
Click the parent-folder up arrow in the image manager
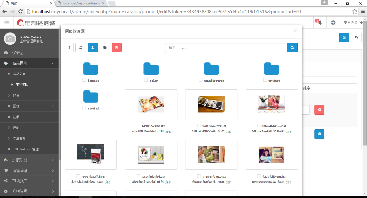click(x=69, y=48)
